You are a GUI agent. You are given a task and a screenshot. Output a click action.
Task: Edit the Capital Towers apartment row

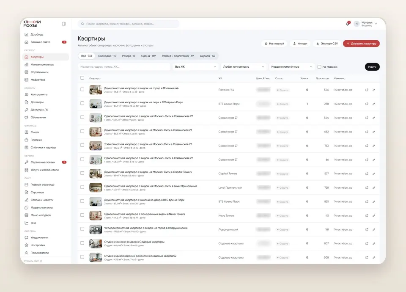point(374,174)
